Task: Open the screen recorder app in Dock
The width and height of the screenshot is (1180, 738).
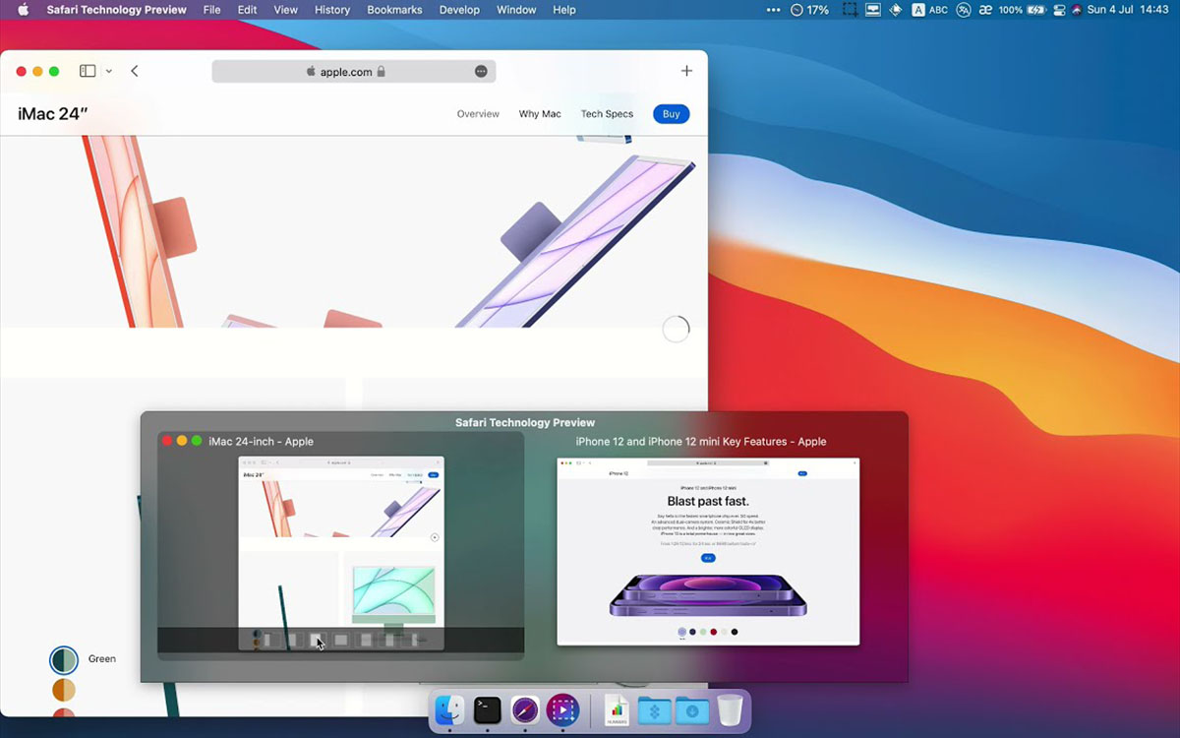Action: [x=562, y=709]
